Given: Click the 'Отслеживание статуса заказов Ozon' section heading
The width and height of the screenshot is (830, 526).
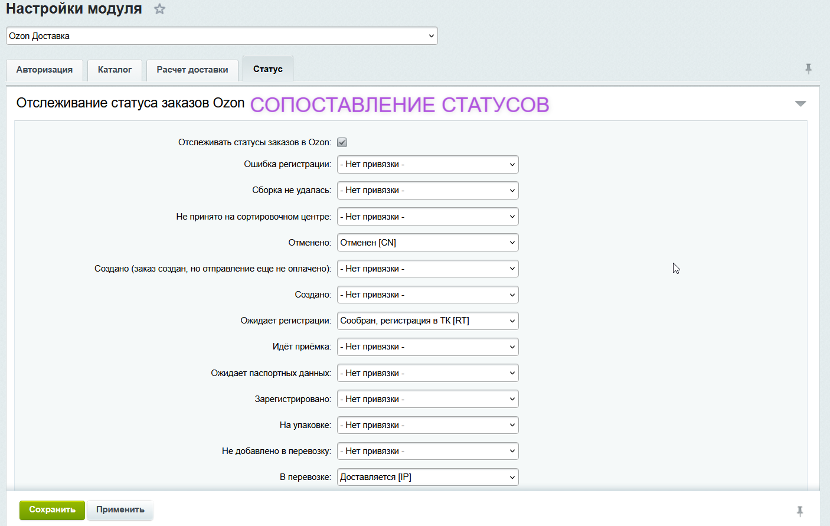Looking at the screenshot, I should coord(130,103).
